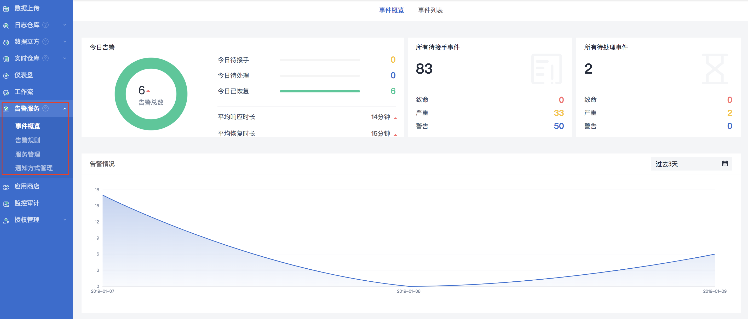Viewport: 748px width, 319px height.
Task: Click help icon next to 日志仓库
Action: click(45, 25)
